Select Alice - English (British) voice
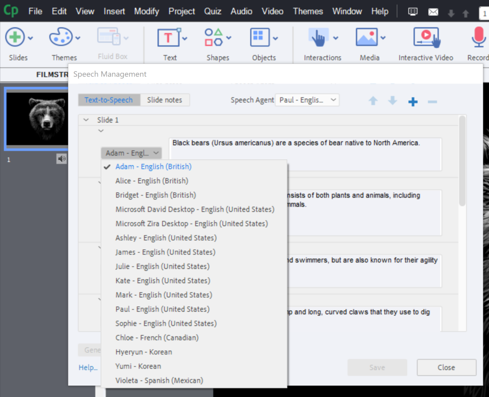Image resolution: width=489 pixels, height=397 pixels. [x=151, y=181]
